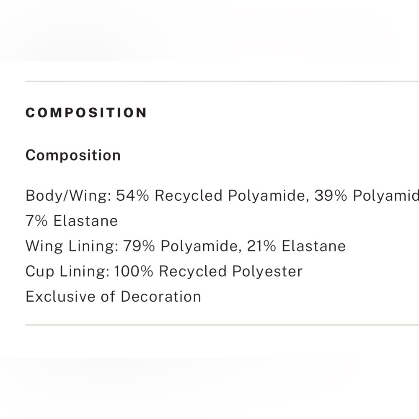Click the word "of" in the Exclusive line
Image resolution: width=419 pixels, height=419 pixels.
108,296
